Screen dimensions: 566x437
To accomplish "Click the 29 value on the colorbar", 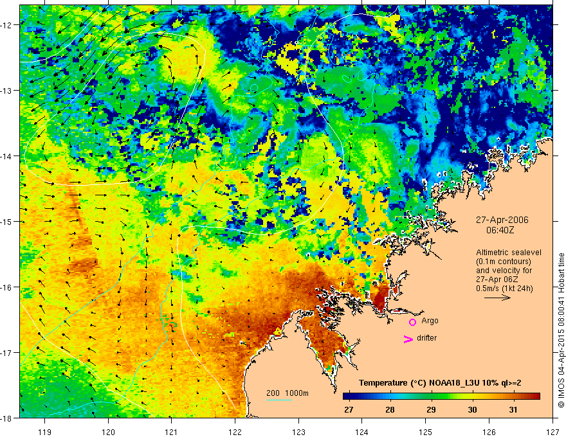I will pyautogui.click(x=431, y=409).
